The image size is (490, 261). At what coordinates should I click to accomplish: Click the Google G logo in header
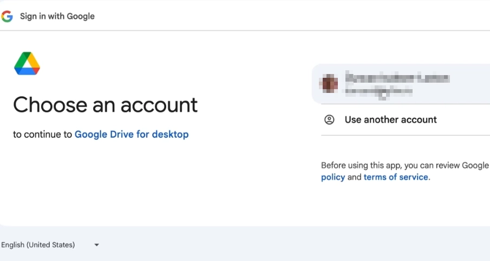(x=6, y=16)
